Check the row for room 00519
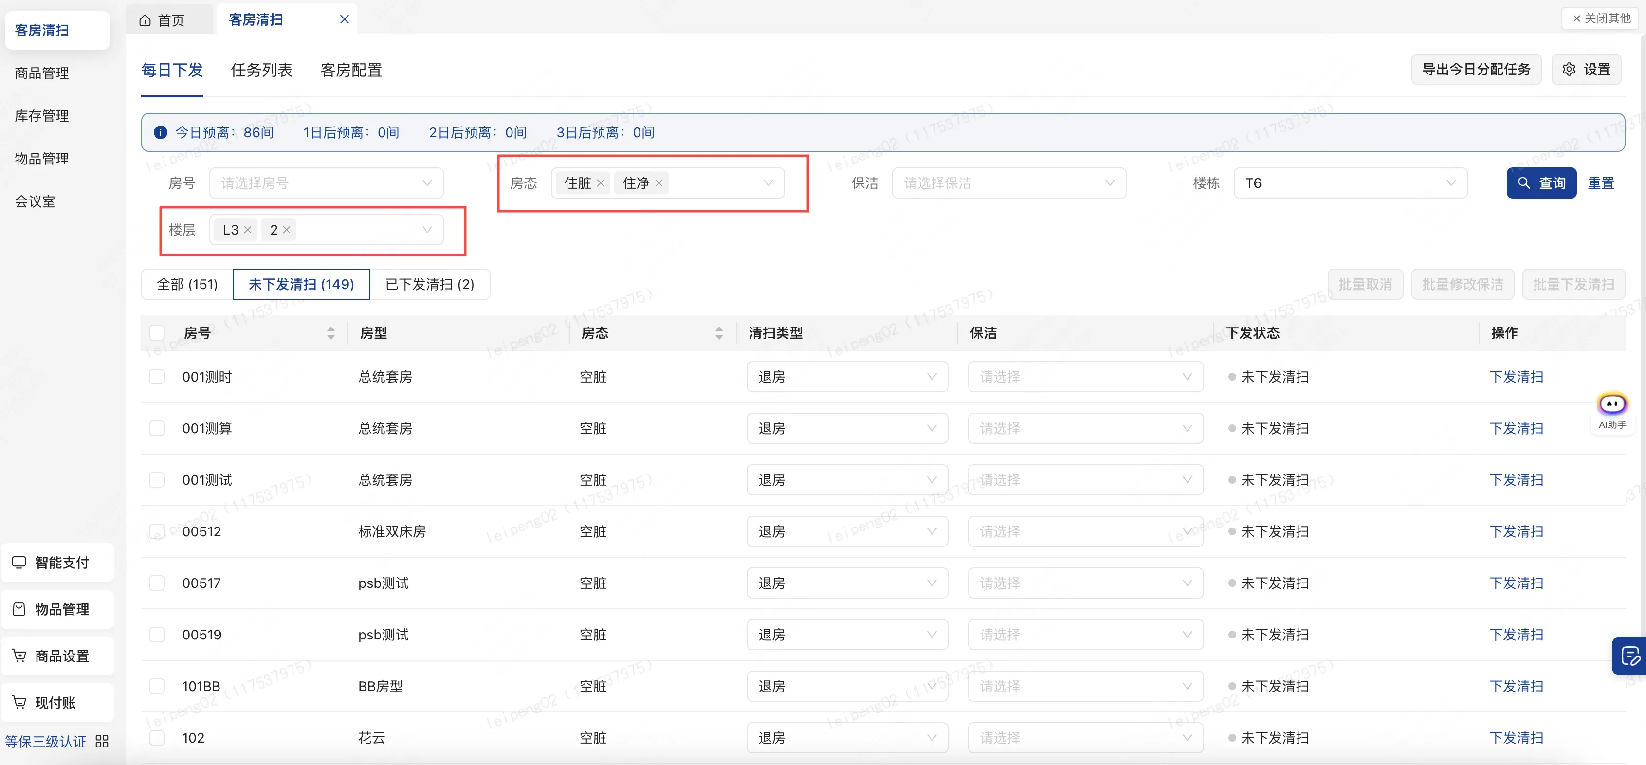The image size is (1646, 765). click(x=157, y=635)
